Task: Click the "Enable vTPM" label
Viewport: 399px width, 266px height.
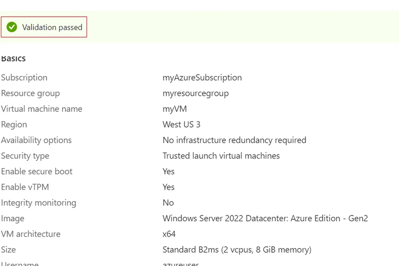Action: click(25, 187)
